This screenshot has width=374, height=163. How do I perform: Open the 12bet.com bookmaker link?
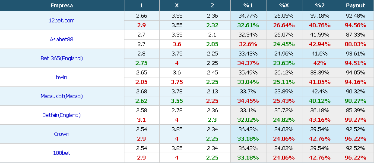tap(61, 21)
